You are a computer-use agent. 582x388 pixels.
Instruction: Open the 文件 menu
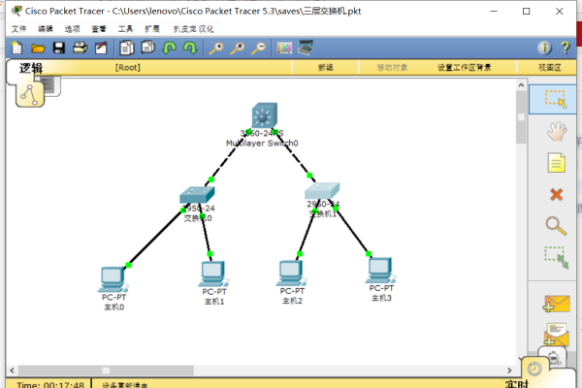click(x=19, y=29)
